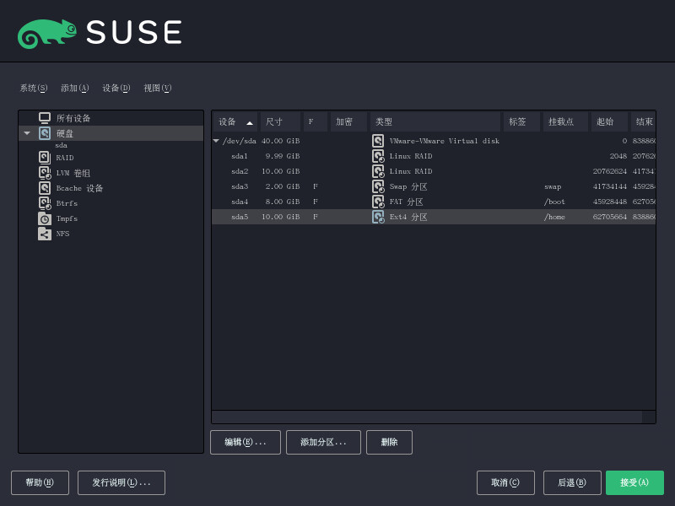Click the NFS share icon
Image resolution: width=675 pixels, height=506 pixels.
tap(45, 234)
